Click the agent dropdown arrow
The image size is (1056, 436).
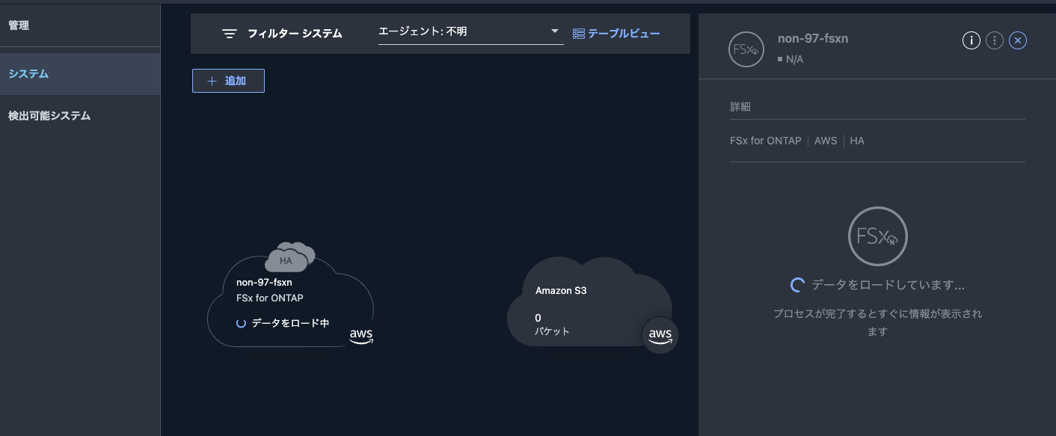(554, 31)
